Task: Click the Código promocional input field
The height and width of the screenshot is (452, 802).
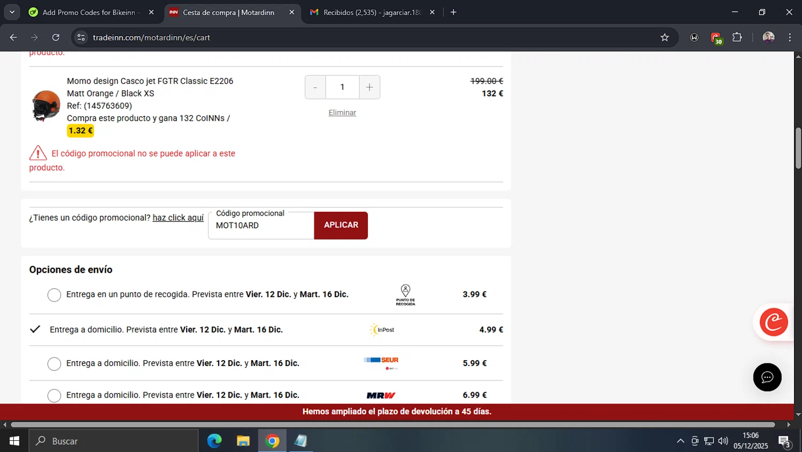Action: click(x=261, y=226)
